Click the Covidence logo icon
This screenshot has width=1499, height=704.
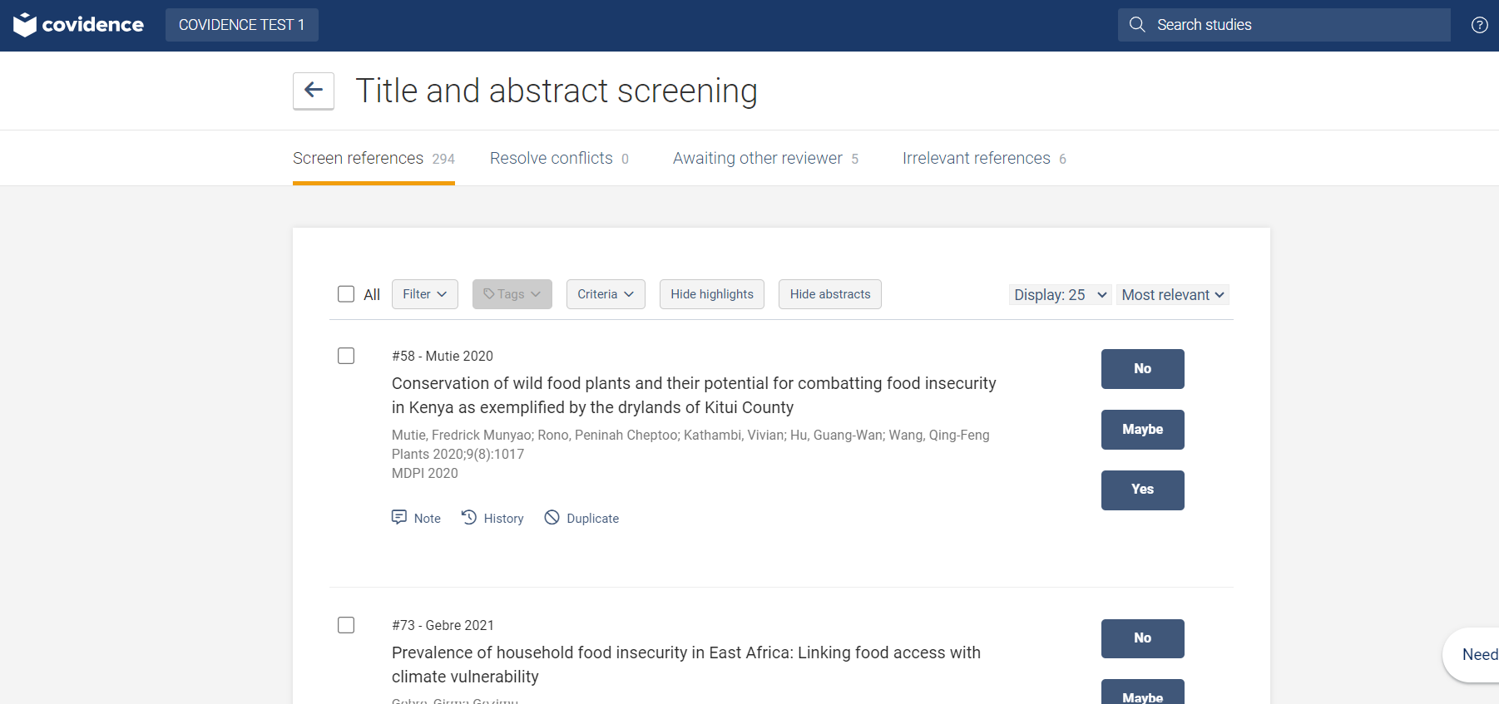[x=25, y=25]
